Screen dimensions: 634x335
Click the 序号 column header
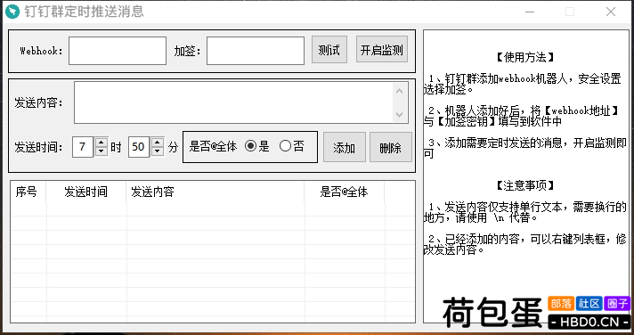point(28,192)
